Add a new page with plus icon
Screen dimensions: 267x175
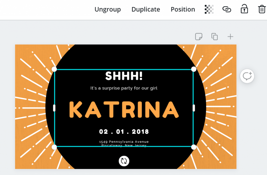(x=230, y=37)
